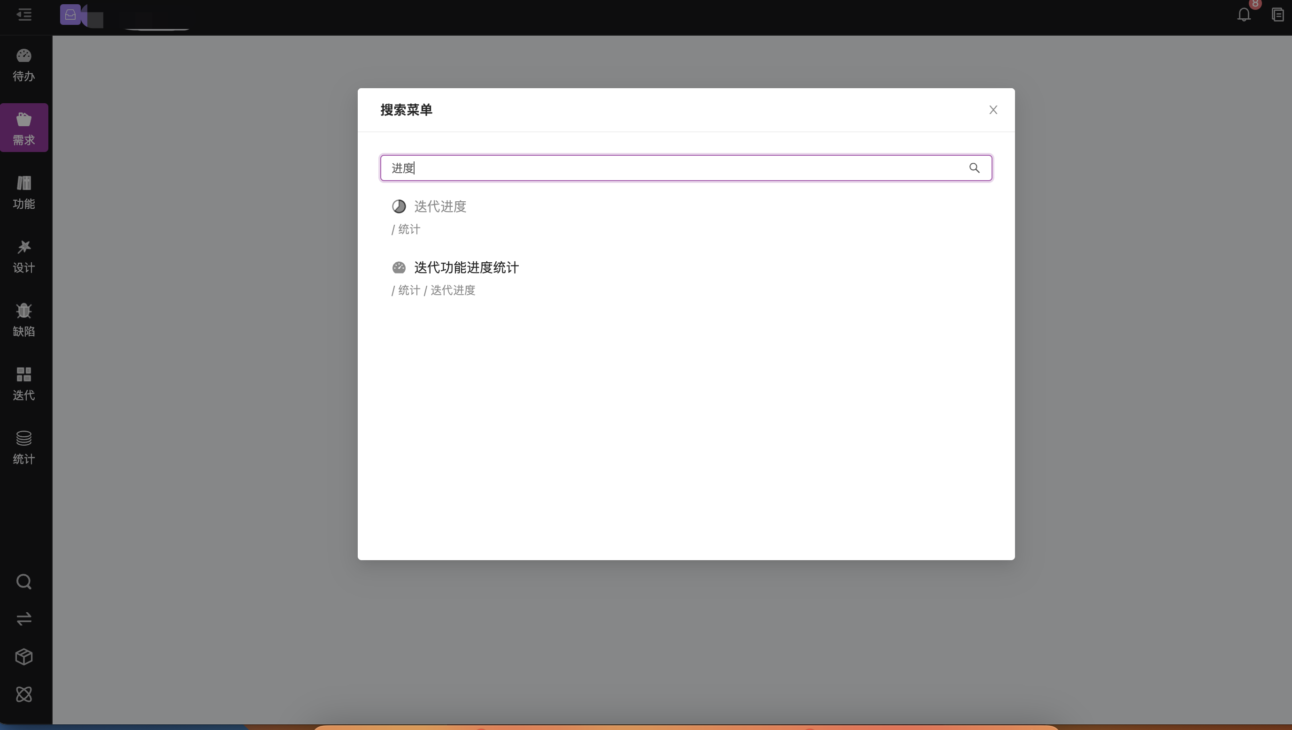Focus the search field containing 进度

point(686,168)
